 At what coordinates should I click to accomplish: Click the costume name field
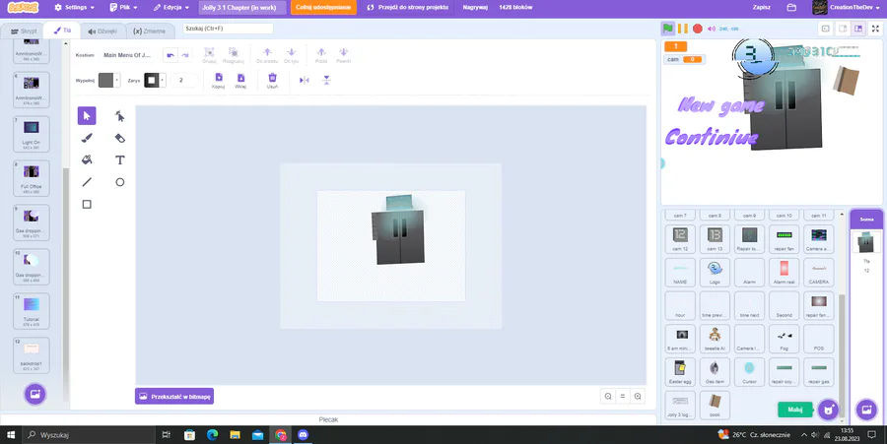click(128, 55)
